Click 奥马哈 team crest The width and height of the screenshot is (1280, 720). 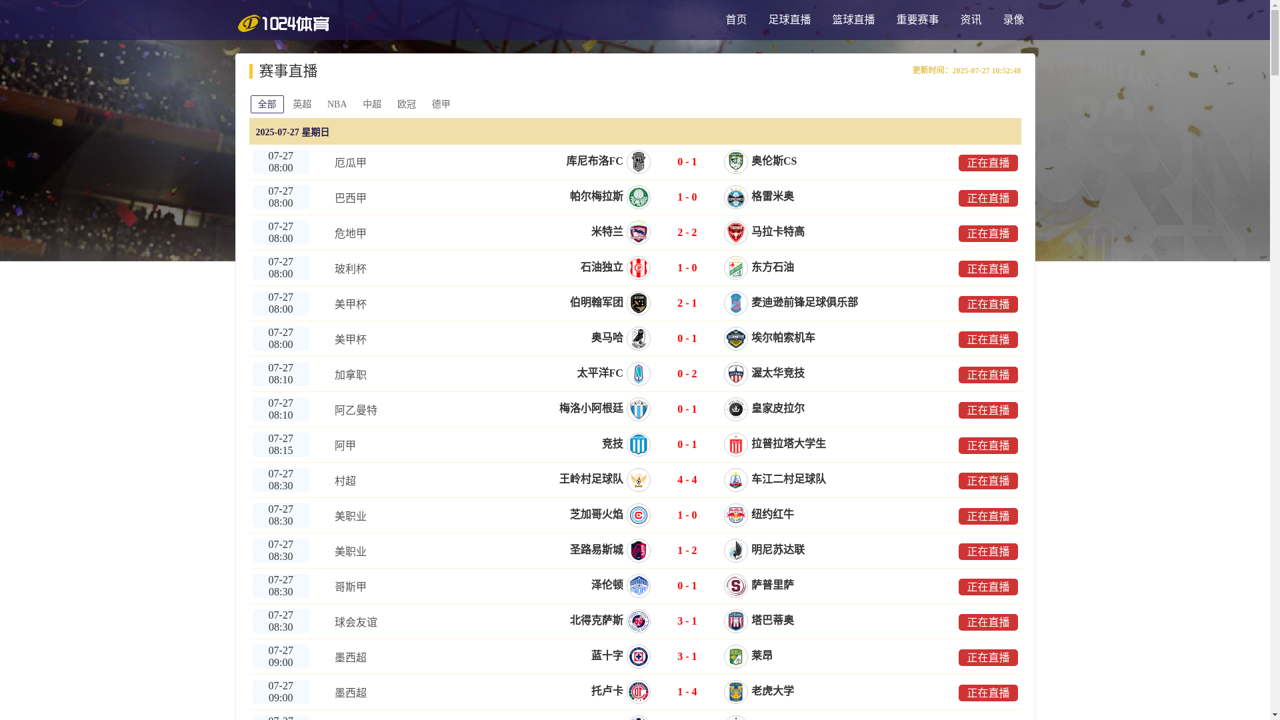[639, 339]
